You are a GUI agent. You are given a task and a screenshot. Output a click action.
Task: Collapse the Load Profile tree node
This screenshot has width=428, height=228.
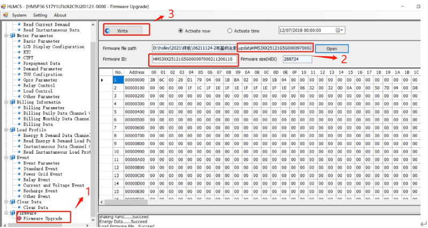click(6, 130)
